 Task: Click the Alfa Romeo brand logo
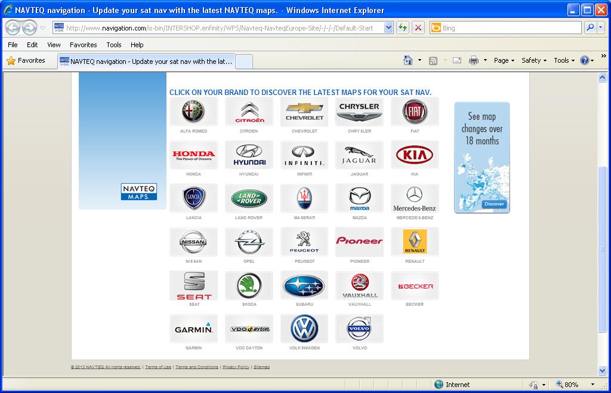click(x=193, y=112)
